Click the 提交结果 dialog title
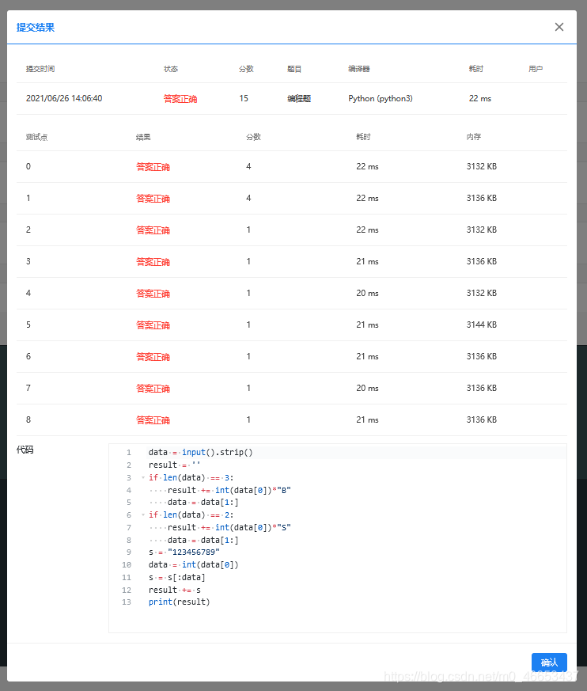This screenshot has height=691, width=587. tap(36, 28)
